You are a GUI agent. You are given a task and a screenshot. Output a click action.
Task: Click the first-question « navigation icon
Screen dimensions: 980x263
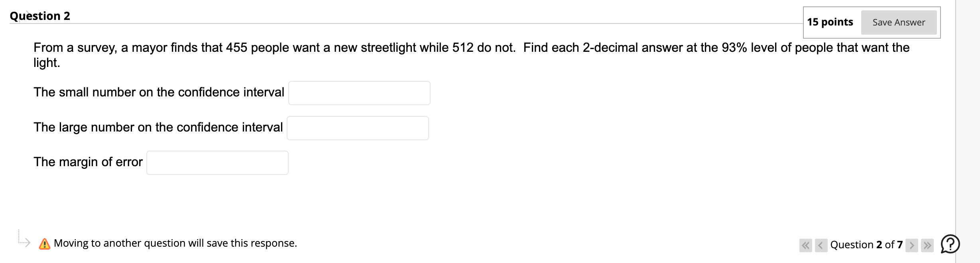click(805, 245)
